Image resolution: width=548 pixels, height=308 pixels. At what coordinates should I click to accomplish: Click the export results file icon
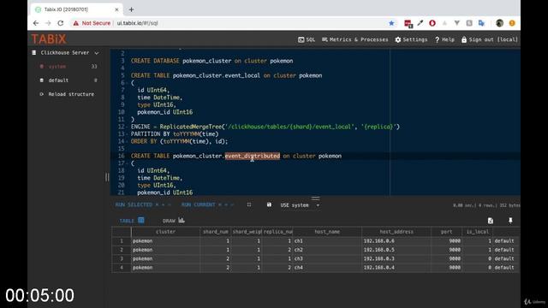pos(491,221)
